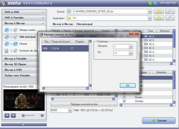Click audio list scroll-down arrow

pyautogui.click(x=174, y=61)
